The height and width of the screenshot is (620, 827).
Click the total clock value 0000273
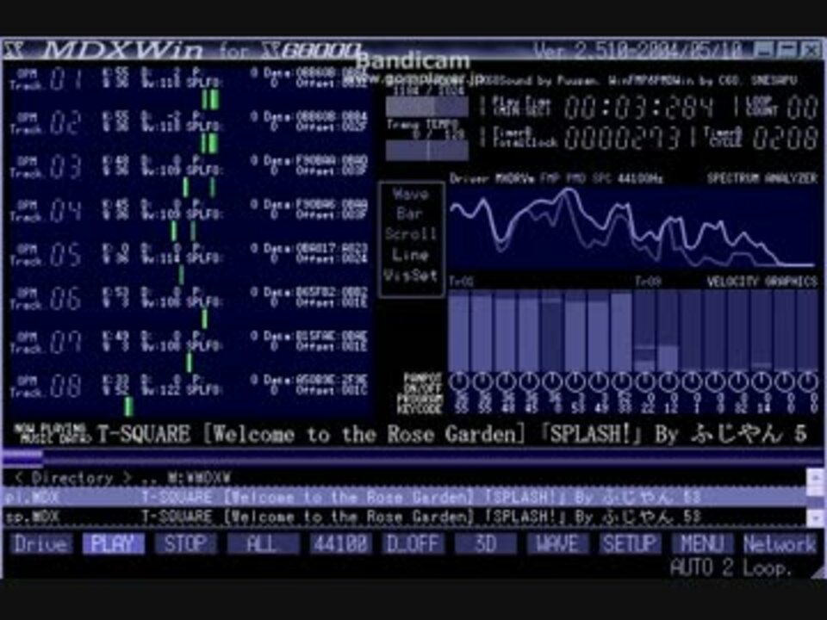(622, 138)
